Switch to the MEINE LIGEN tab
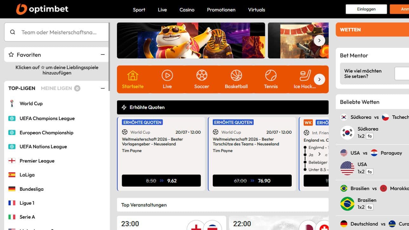Image resolution: width=409 pixels, height=230 pixels. click(56, 88)
